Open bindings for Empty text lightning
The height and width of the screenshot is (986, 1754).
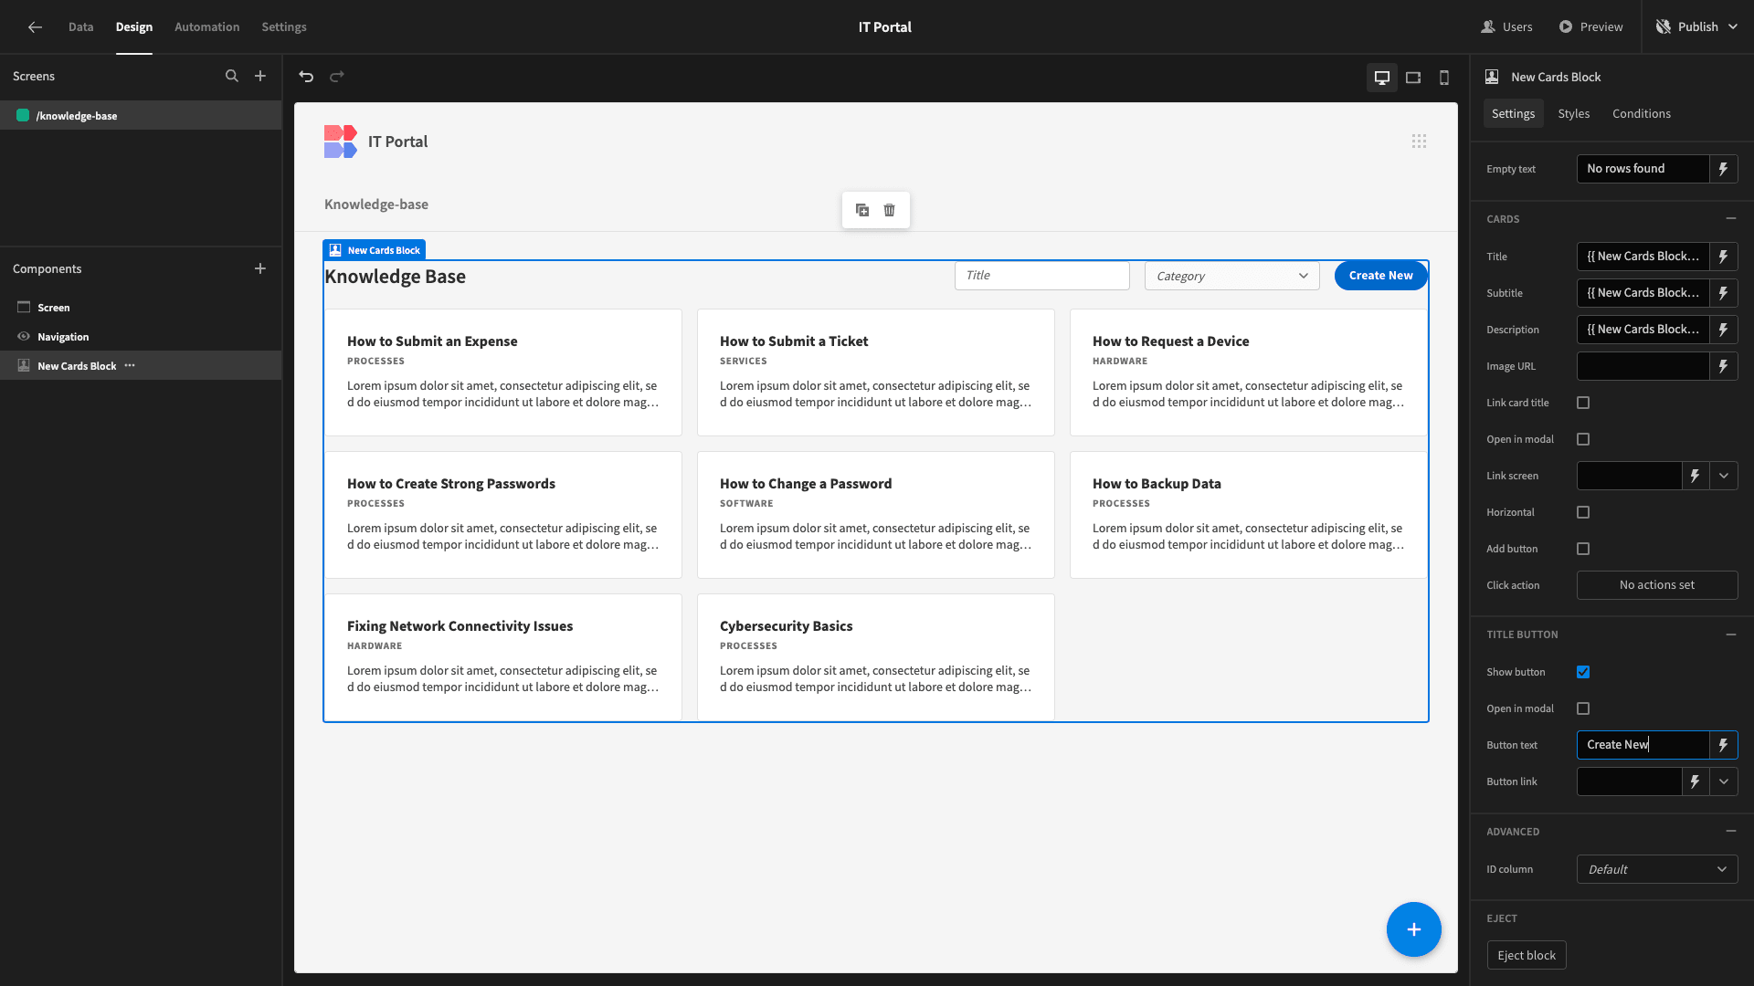(x=1724, y=169)
